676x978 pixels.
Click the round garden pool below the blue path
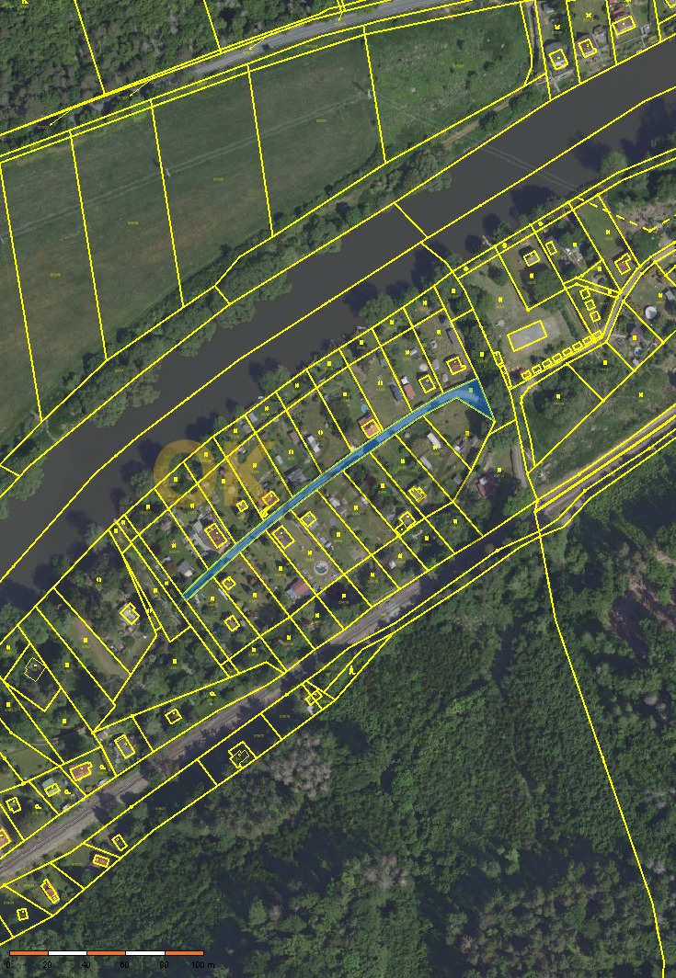tap(321, 567)
